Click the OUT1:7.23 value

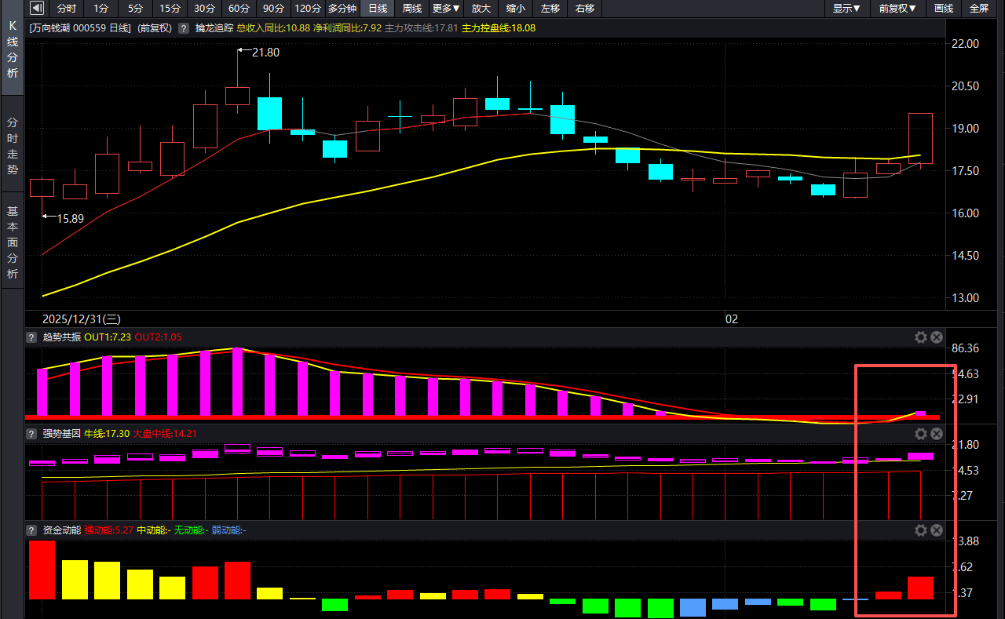point(108,337)
